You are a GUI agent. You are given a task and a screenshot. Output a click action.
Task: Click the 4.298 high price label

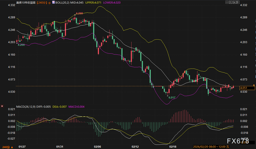(x=79, y=13)
